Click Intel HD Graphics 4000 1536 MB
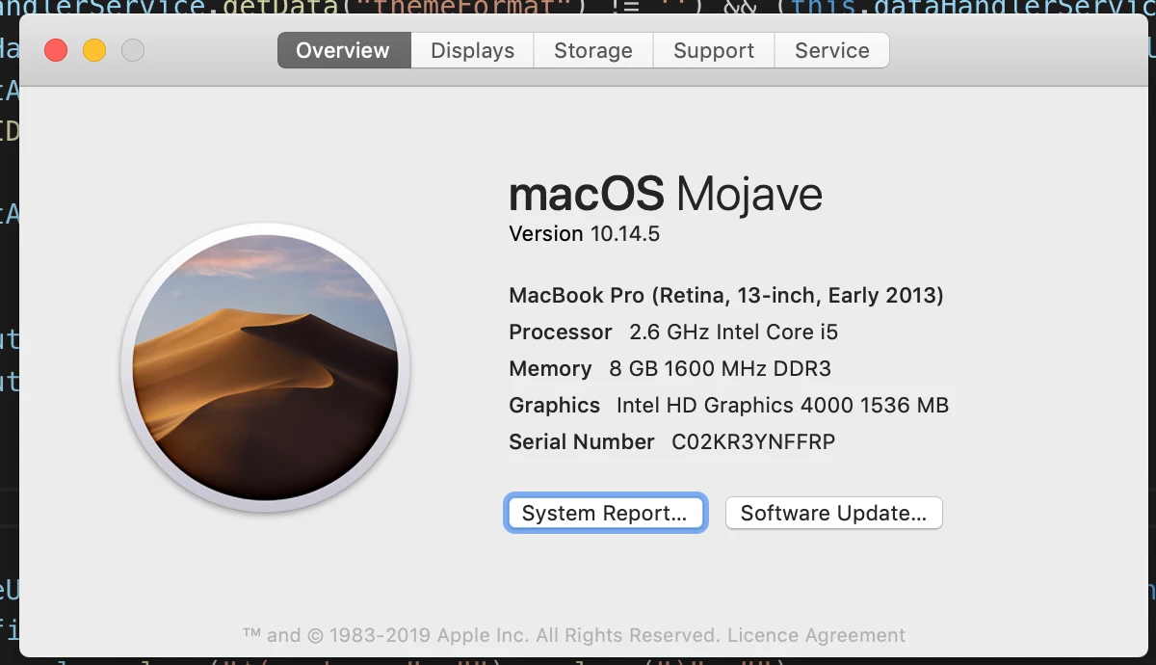Image resolution: width=1156 pixels, height=665 pixels. coord(782,406)
